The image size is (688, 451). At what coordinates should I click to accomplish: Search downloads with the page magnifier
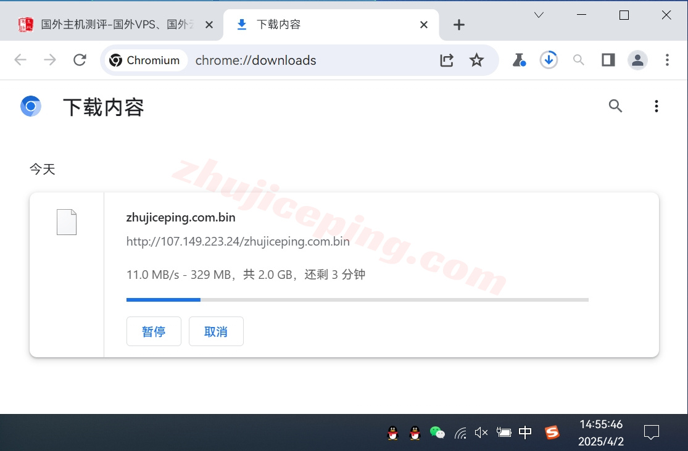(616, 106)
